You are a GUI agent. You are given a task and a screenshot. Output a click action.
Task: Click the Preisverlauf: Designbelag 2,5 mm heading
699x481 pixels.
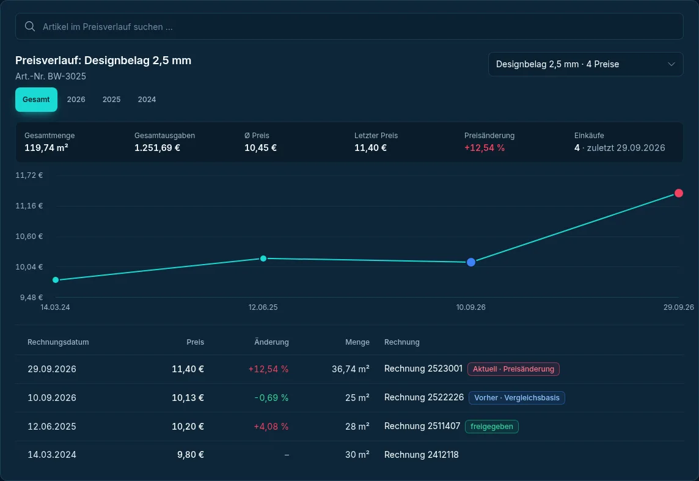[103, 61]
